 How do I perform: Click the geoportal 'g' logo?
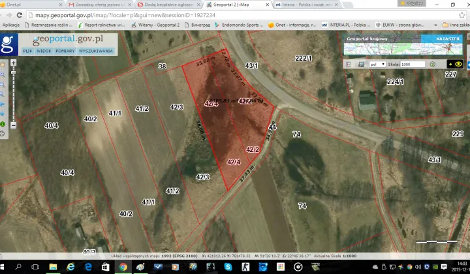(x=8, y=44)
